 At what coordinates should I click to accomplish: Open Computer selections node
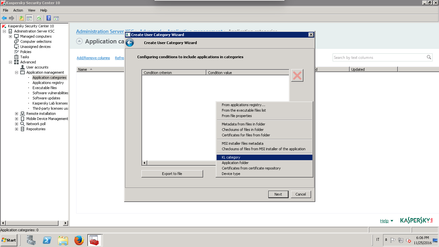36,41
